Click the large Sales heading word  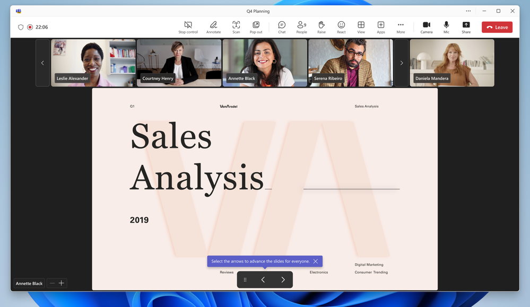[171, 136]
